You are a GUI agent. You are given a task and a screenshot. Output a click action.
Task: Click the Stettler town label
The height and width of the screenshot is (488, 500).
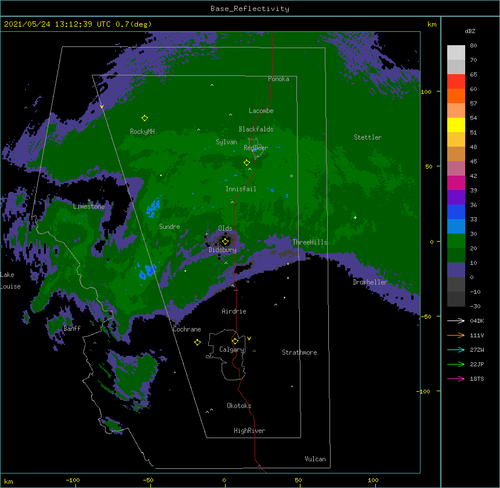click(x=368, y=137)
